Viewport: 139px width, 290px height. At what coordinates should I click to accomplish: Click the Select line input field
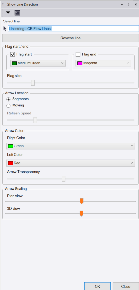(73, 29)
